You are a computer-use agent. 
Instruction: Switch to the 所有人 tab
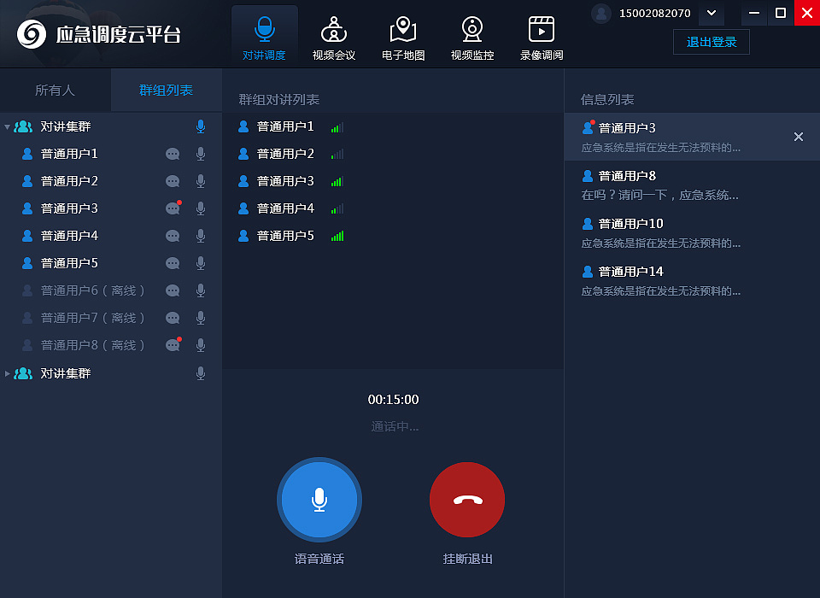(x=56, y=89)
